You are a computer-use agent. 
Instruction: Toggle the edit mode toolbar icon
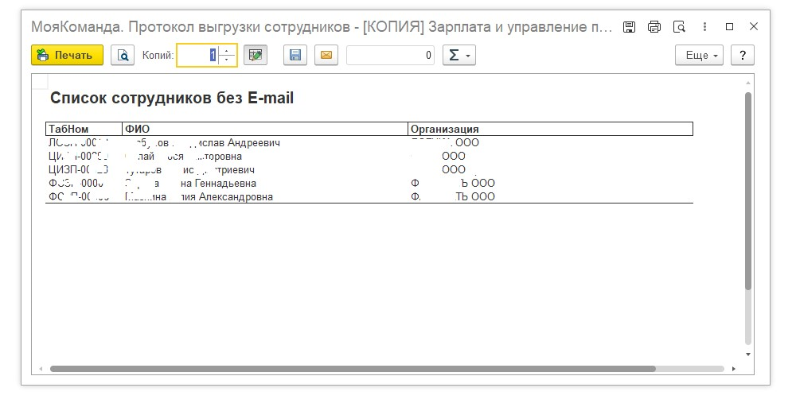click(255, 55)
